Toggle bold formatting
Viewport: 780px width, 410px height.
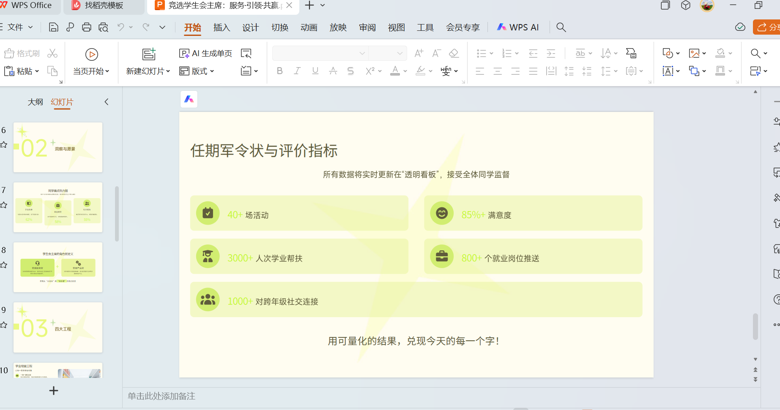coord(279,71)
